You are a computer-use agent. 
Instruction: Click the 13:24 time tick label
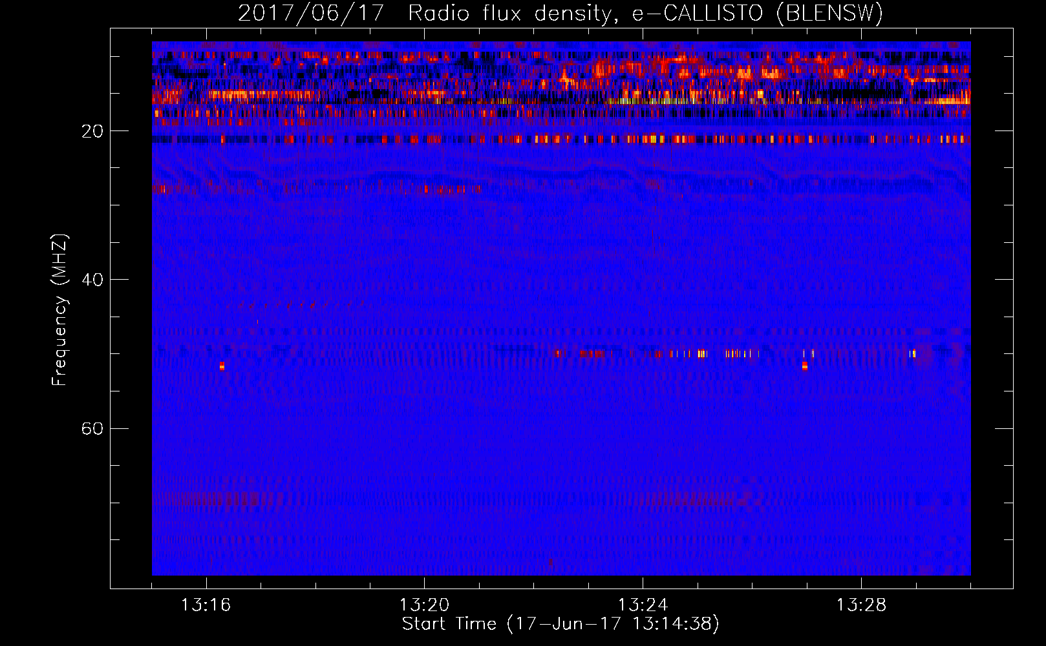(643, 605)
